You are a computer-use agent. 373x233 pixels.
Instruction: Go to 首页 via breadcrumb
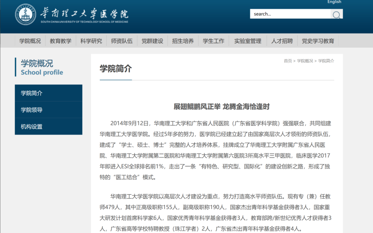[288, 61]
